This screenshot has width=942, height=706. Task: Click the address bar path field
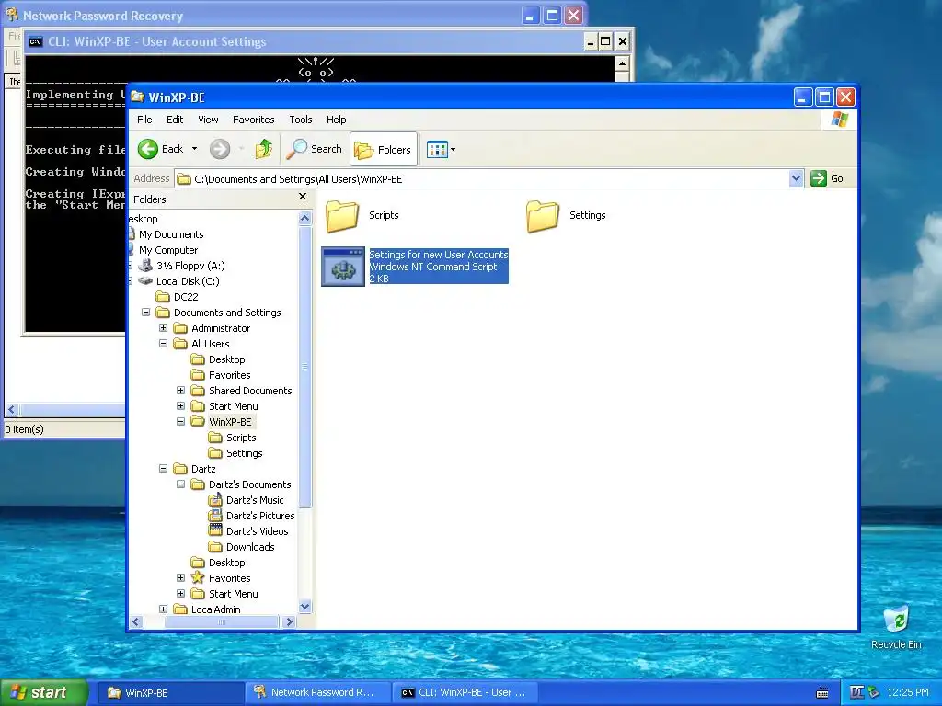[482, 179]
